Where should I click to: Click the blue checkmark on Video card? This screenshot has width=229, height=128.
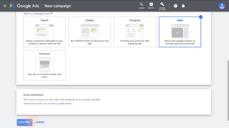tap(201, 17)
